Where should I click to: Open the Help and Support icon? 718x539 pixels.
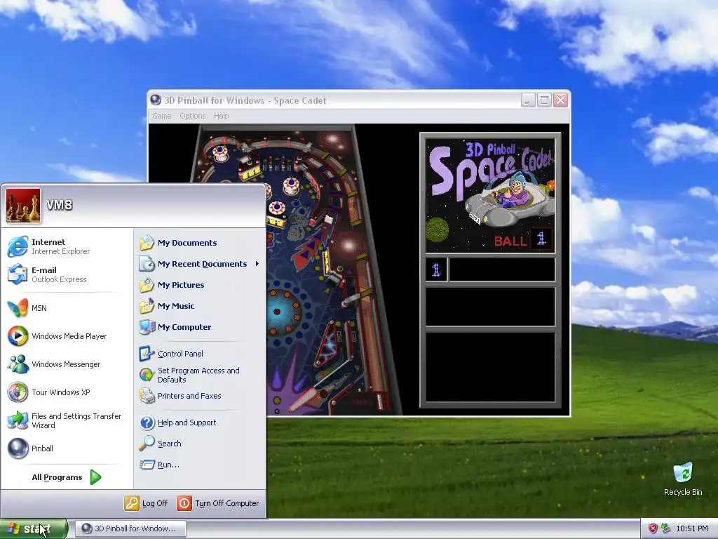147,422
